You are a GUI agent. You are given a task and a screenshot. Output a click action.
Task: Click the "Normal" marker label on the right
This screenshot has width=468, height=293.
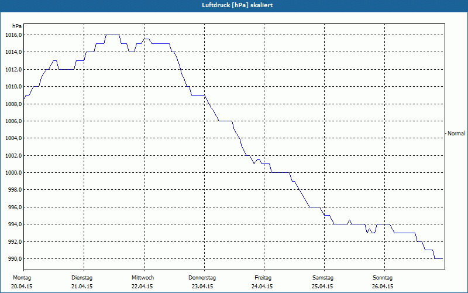point(456,134)
